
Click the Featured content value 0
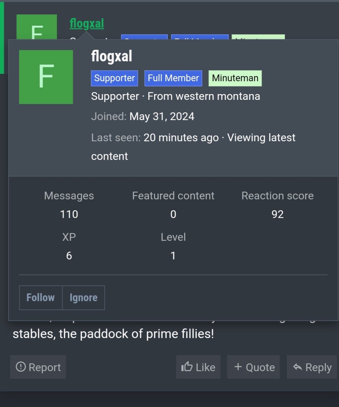pos(173,214)
